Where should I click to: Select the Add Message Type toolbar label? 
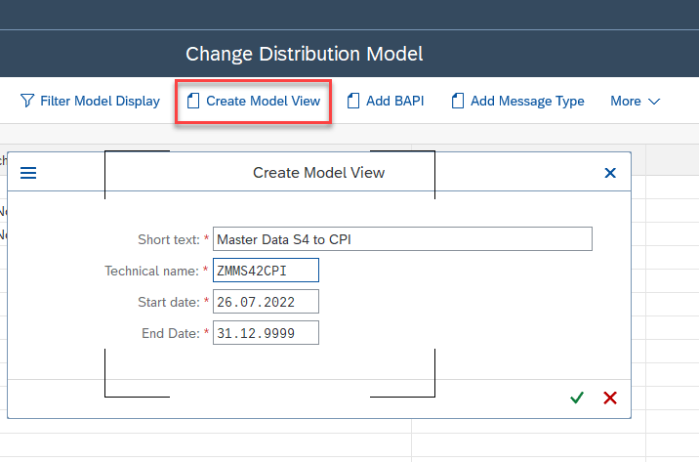pyautogui.click(x=527, y=102)
